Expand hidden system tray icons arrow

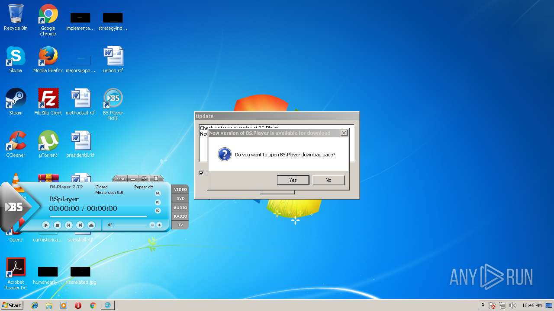pos(483,305)
